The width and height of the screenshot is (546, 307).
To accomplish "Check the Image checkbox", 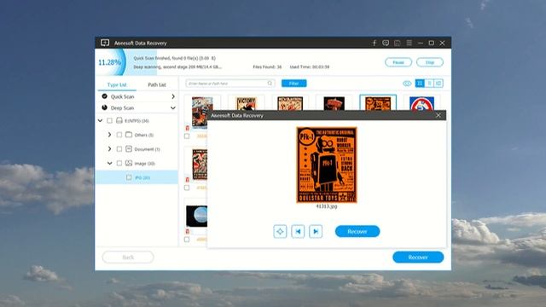I will pos(119,163).
